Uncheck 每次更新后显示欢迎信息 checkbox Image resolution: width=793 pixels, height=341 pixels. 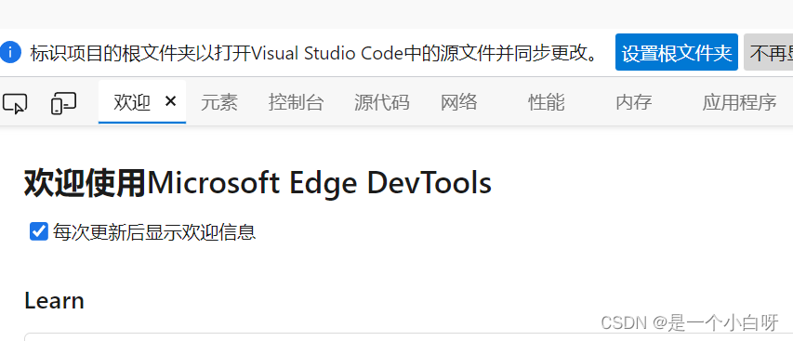point(38,231)
